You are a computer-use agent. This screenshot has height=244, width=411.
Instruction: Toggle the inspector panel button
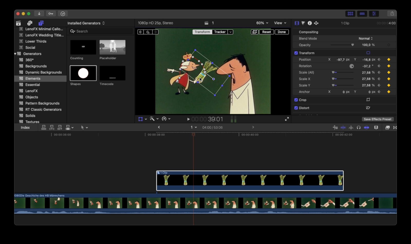374,14
